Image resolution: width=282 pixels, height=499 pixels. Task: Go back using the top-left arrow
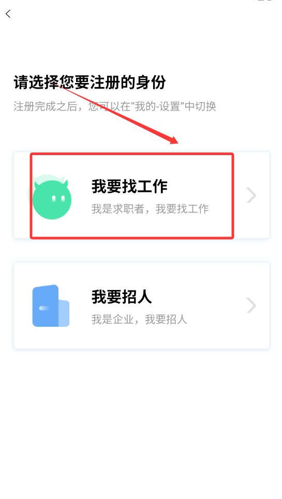pyautogui.click(x=8, y=13)
